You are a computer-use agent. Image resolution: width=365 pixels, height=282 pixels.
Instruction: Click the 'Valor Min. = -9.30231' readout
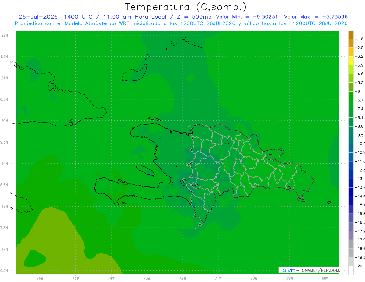[x=247, y=17]
